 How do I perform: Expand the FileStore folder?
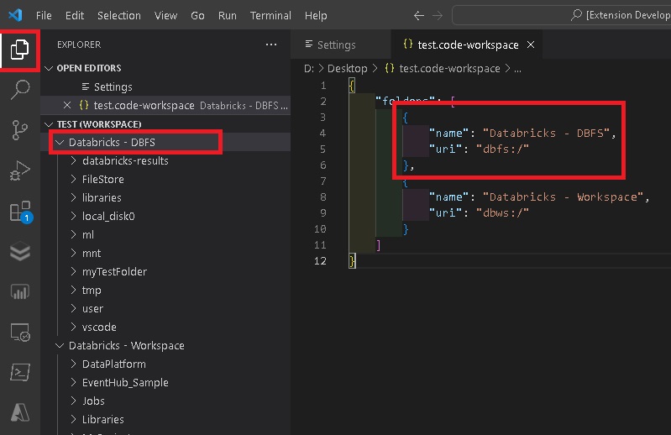click(x=74, y=179)
